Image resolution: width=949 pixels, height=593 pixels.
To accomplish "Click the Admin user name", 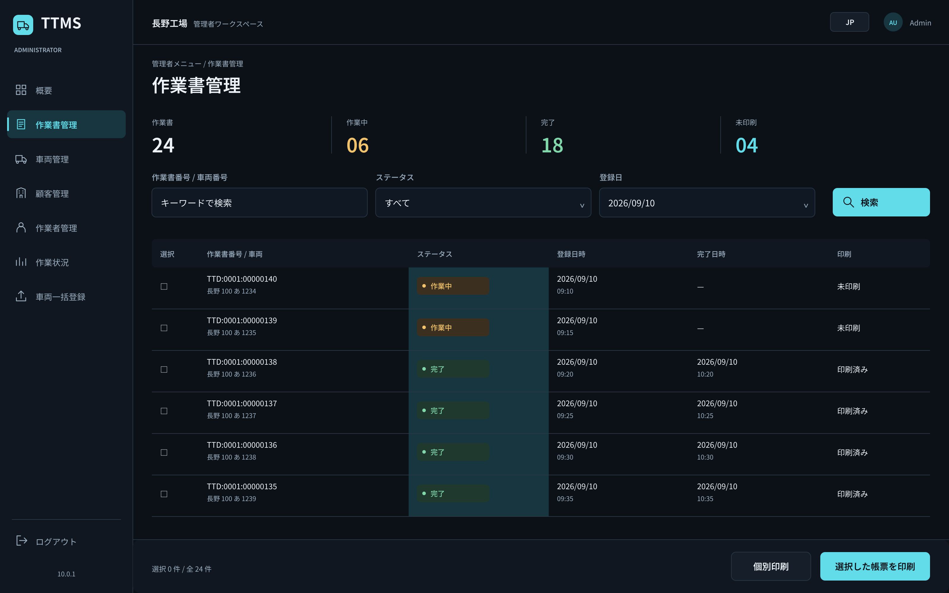I will tap(920, 23).
